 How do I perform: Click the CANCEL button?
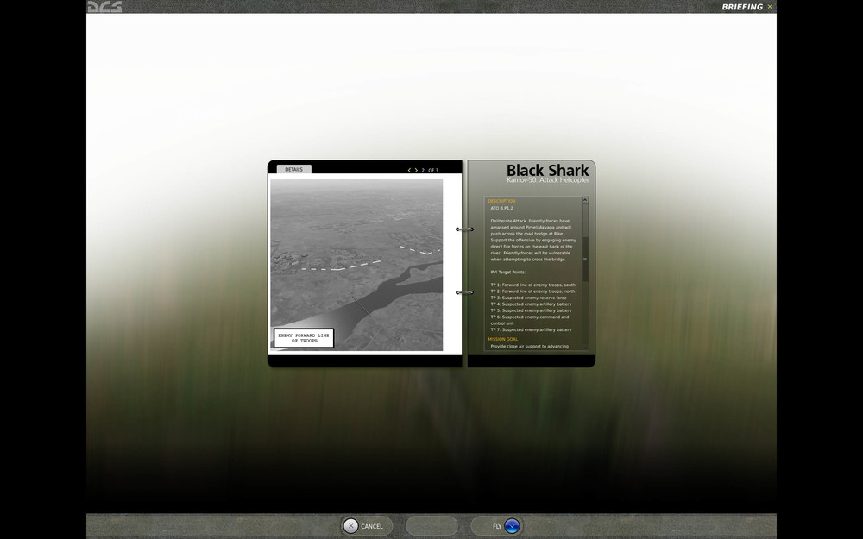[366, 526]
